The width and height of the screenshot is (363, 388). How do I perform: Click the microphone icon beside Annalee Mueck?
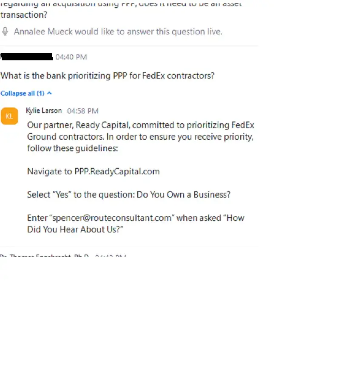click(6, 31)
